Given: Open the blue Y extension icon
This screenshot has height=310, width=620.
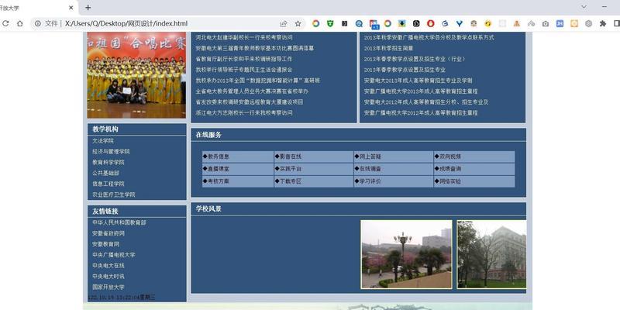Looking at the screenshot, I should coord(459,24).
